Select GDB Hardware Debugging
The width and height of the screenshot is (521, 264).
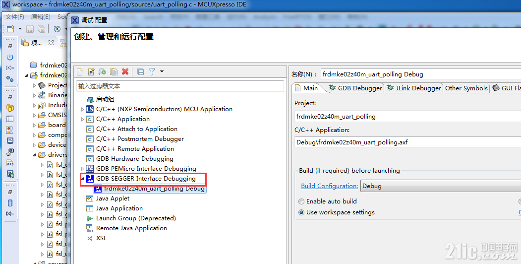(x=134, y=159)
